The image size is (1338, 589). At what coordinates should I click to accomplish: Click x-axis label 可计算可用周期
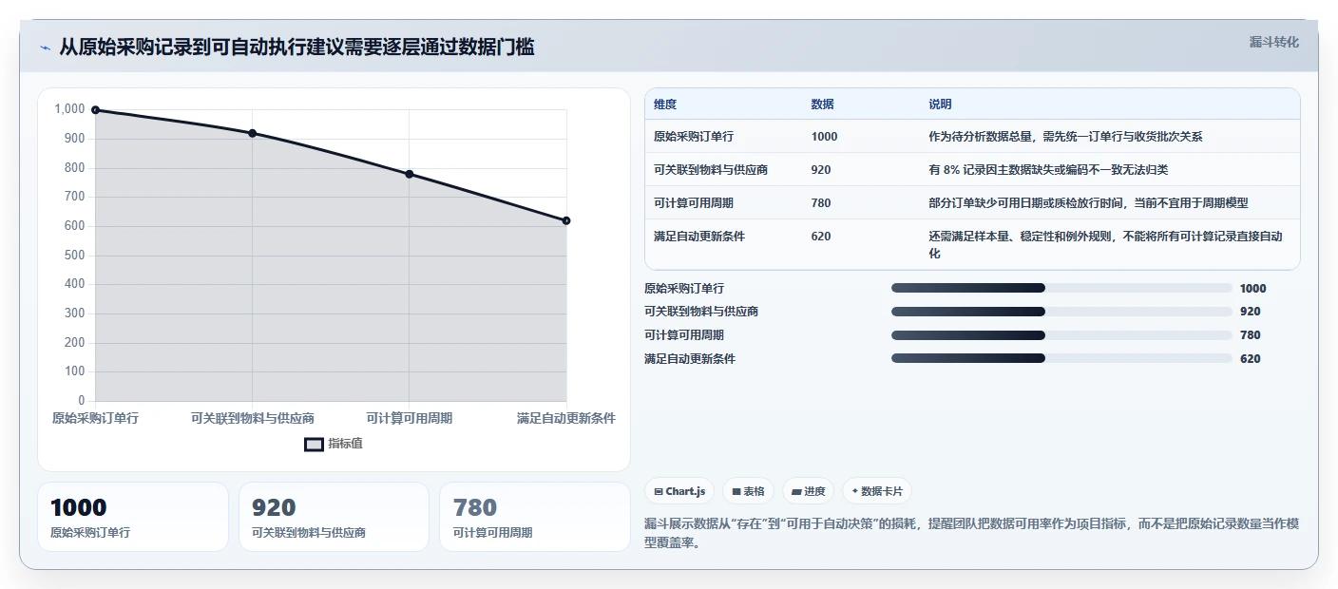click(410, 418)
